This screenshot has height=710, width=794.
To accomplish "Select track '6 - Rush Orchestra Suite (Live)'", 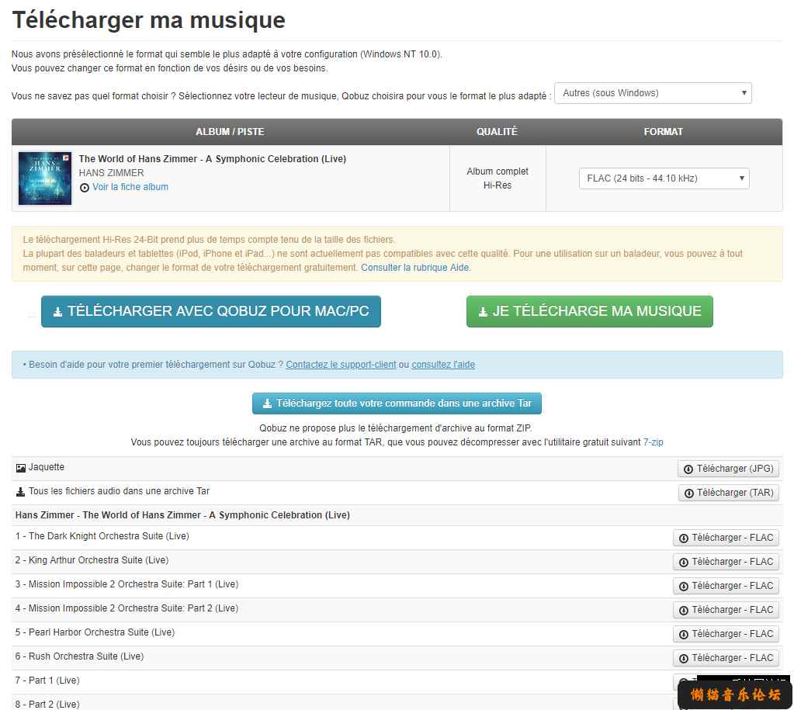I will (79, 656).
